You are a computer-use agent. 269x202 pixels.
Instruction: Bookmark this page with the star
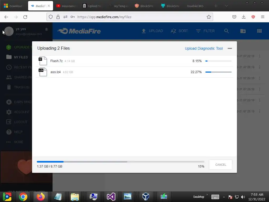[209, 17]
